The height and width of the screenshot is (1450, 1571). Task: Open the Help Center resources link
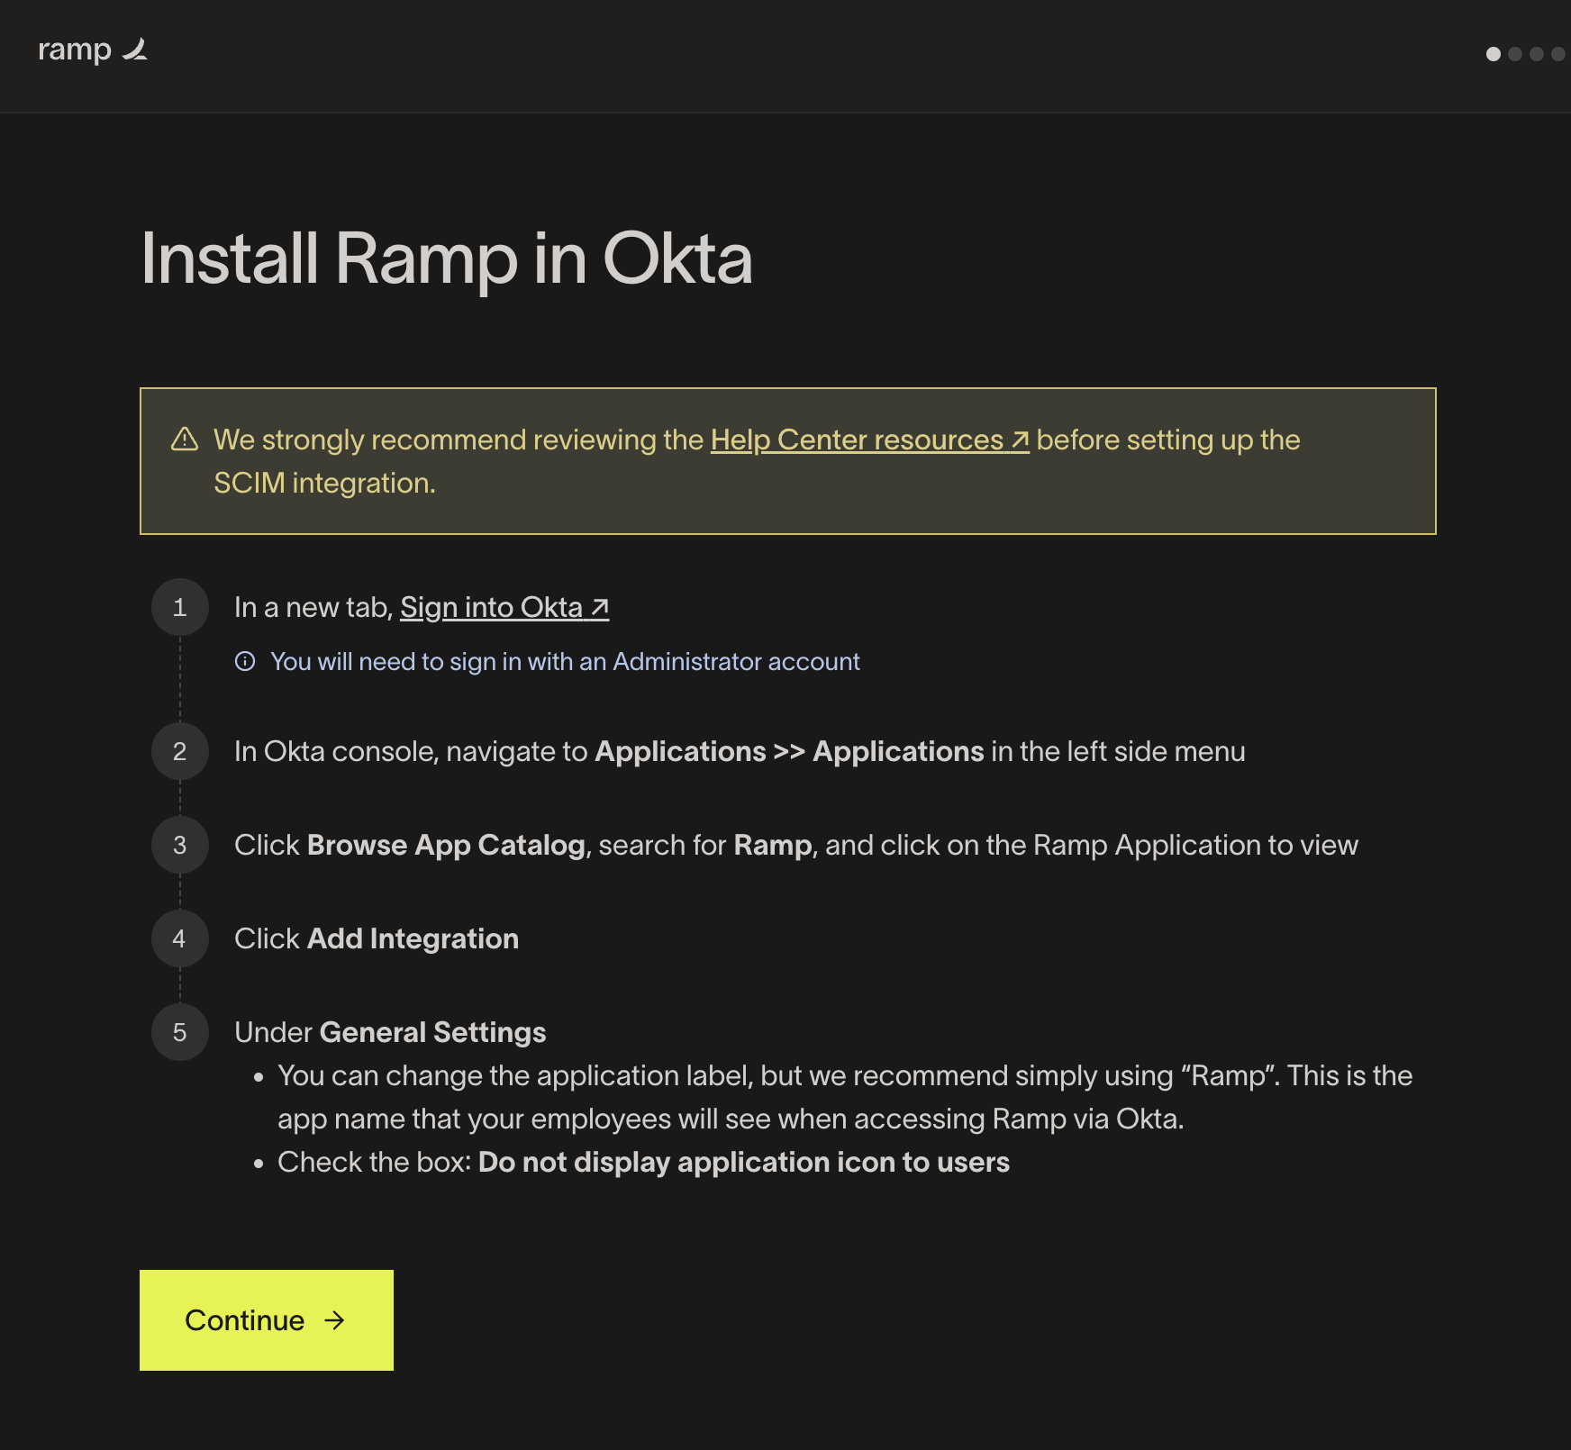(x=869, y=440)
